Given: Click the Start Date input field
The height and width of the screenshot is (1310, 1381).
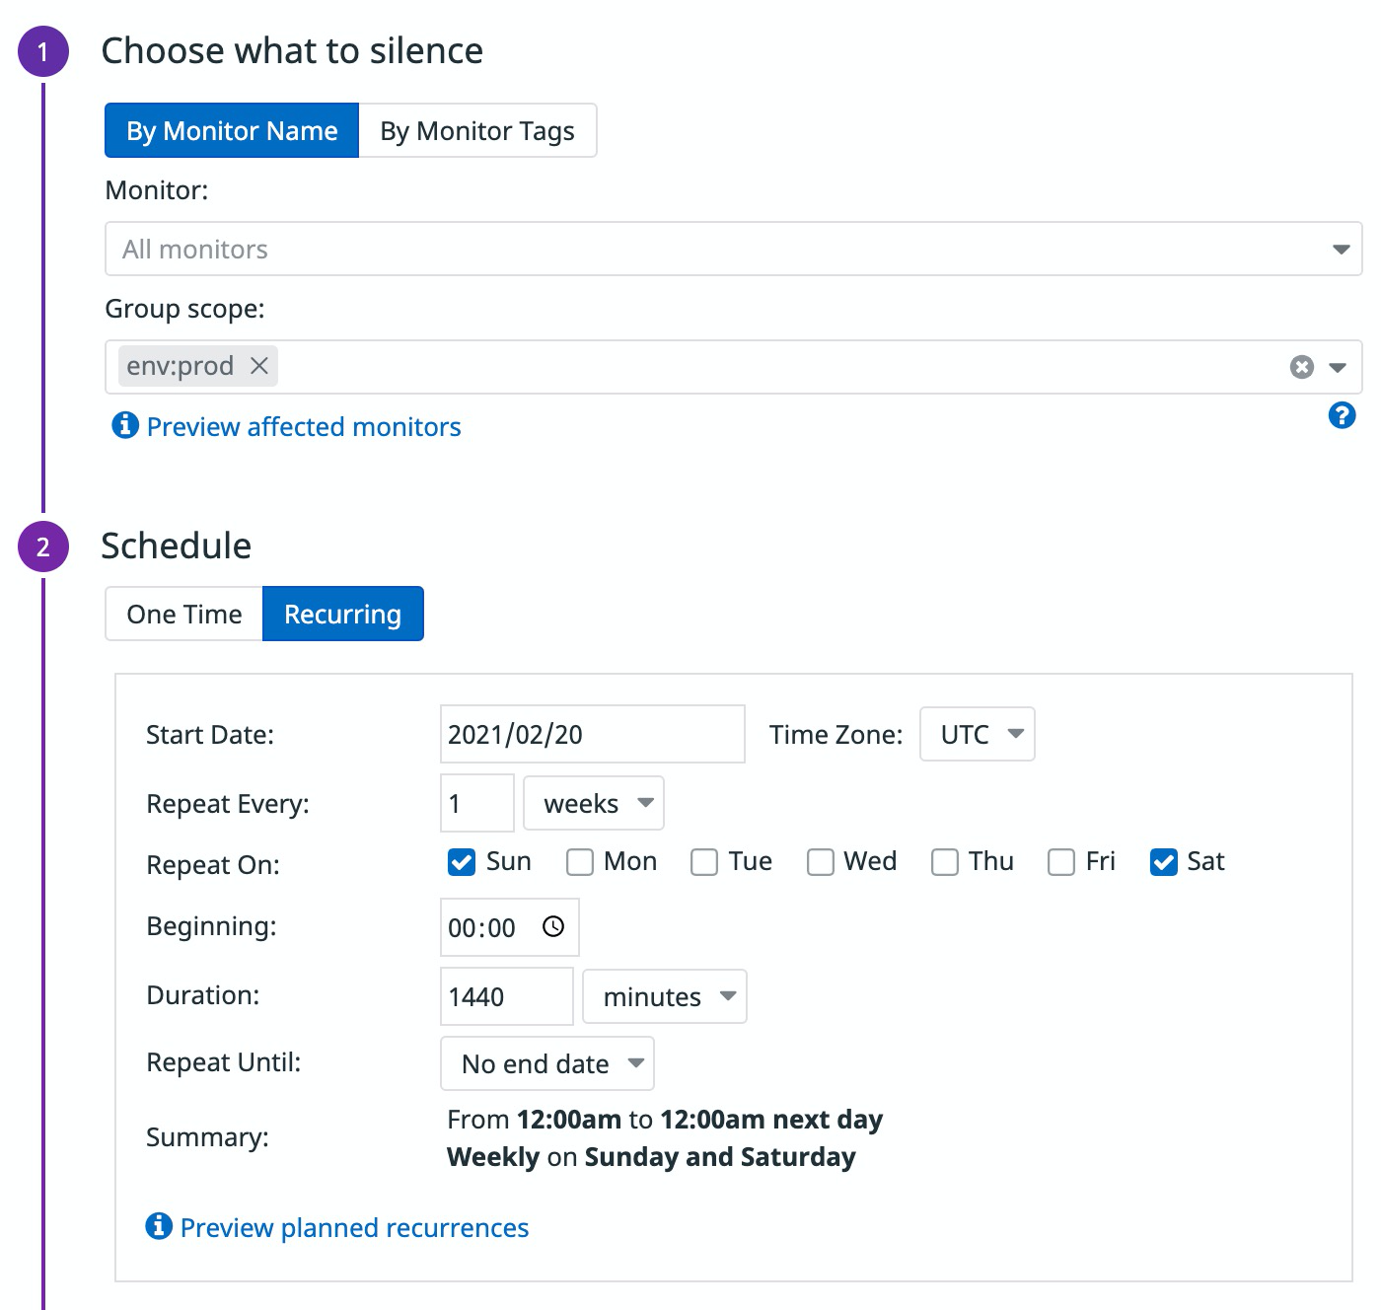Looking at the screenshot, I should (592, 734).
